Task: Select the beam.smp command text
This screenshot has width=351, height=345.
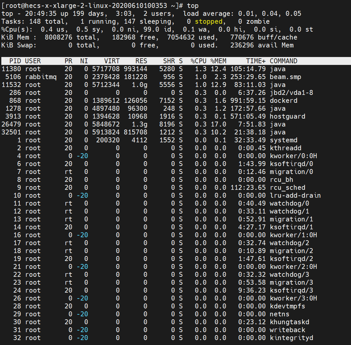Action: [x=286, y=77]
